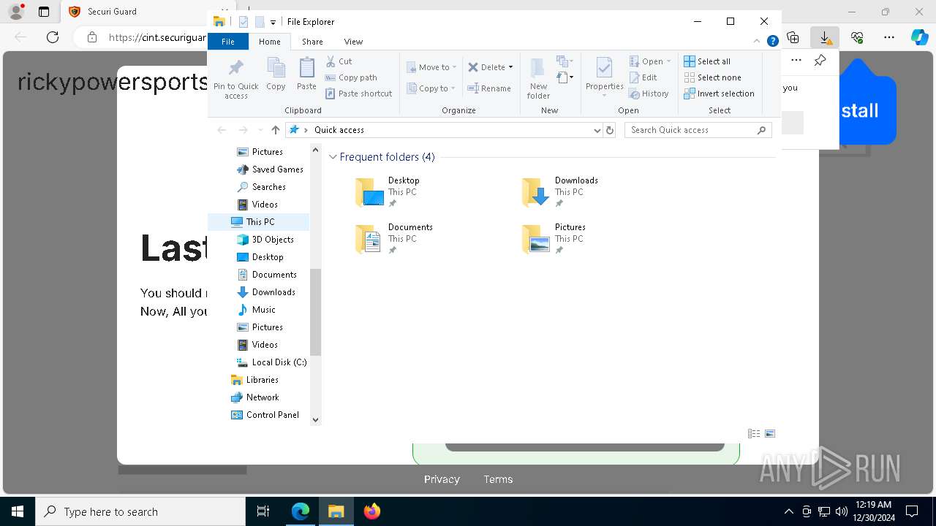The width and height of the screenshot is (936, 526).
Task: Switch to large icons view
Action: click(x=770, y=433)
